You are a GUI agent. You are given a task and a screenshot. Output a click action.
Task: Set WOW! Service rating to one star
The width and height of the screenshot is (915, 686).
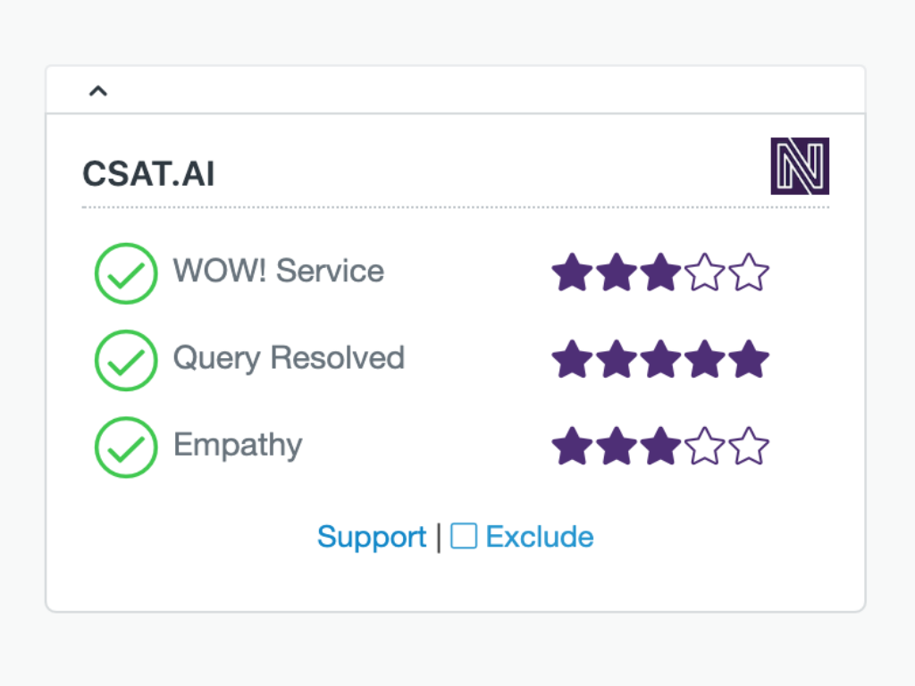(x=572, y=273)
